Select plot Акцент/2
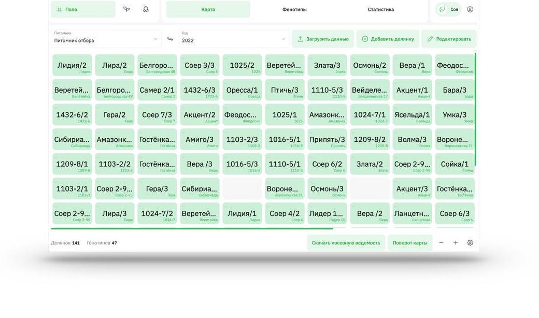Screen dimensions: 539x318 coord(200,114)
